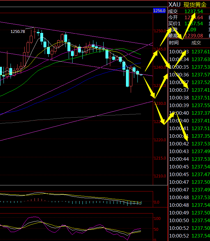Image resolution: width=210 pixels, height=241 pixels.
Task: Select the 10:00:38 trade row at 1237.51
Action: click(x=189, y=98)
